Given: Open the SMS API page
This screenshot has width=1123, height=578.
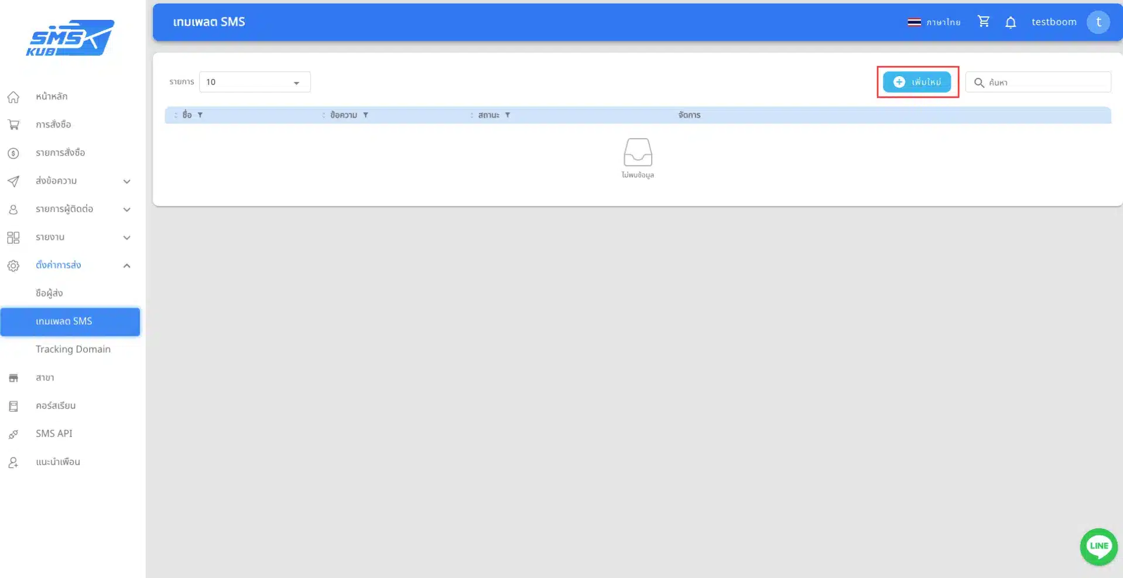Looking at the screenshot, I should 54,433.
